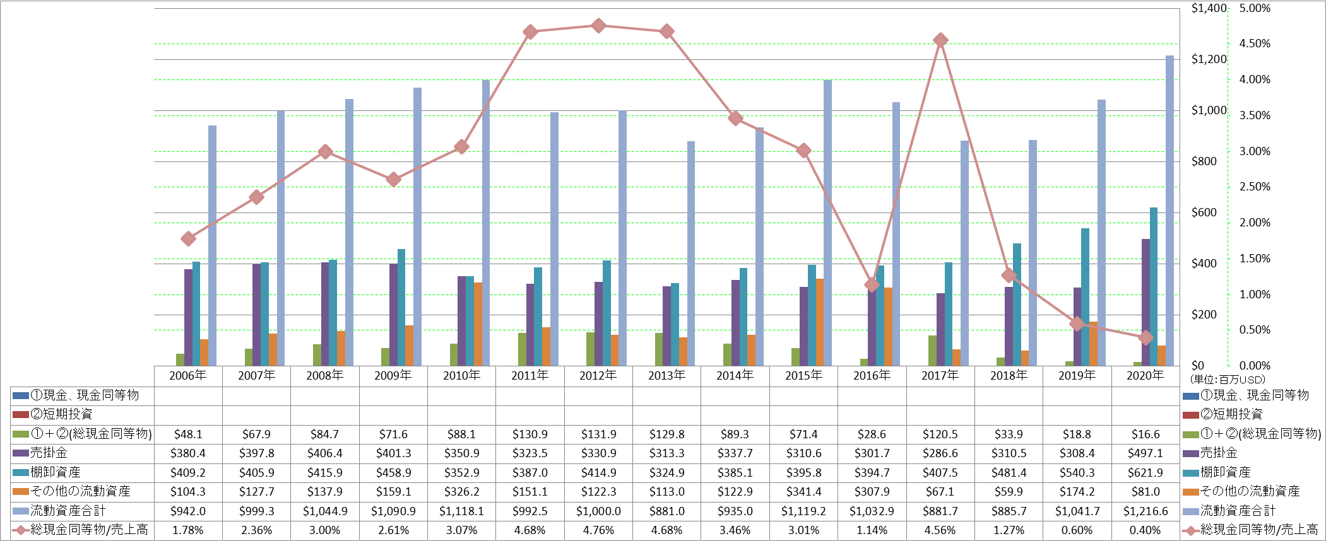The width and height of the screenshot is (1326, 541).
Task: Click the right legend entry 売掛金
Action: (x=1210, y=453)
